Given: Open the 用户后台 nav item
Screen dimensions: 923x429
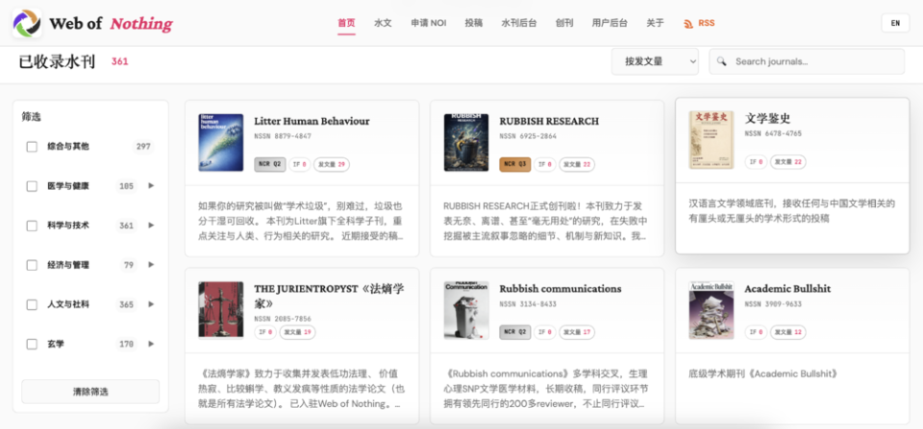Looking at the screenshot, I should click(610, 23).
